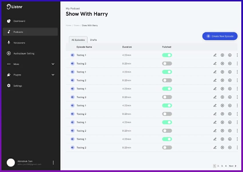Image resolution: width=243 pixels, height=172 pixels.
Task: Open the Dashboard pie chart icon
Action: [x=9, y=21]
